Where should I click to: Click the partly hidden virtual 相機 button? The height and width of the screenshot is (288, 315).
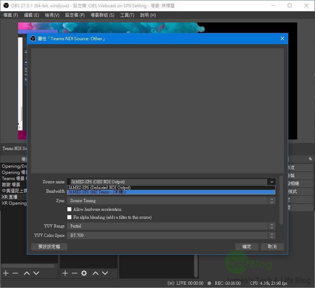tap(300, 184)
